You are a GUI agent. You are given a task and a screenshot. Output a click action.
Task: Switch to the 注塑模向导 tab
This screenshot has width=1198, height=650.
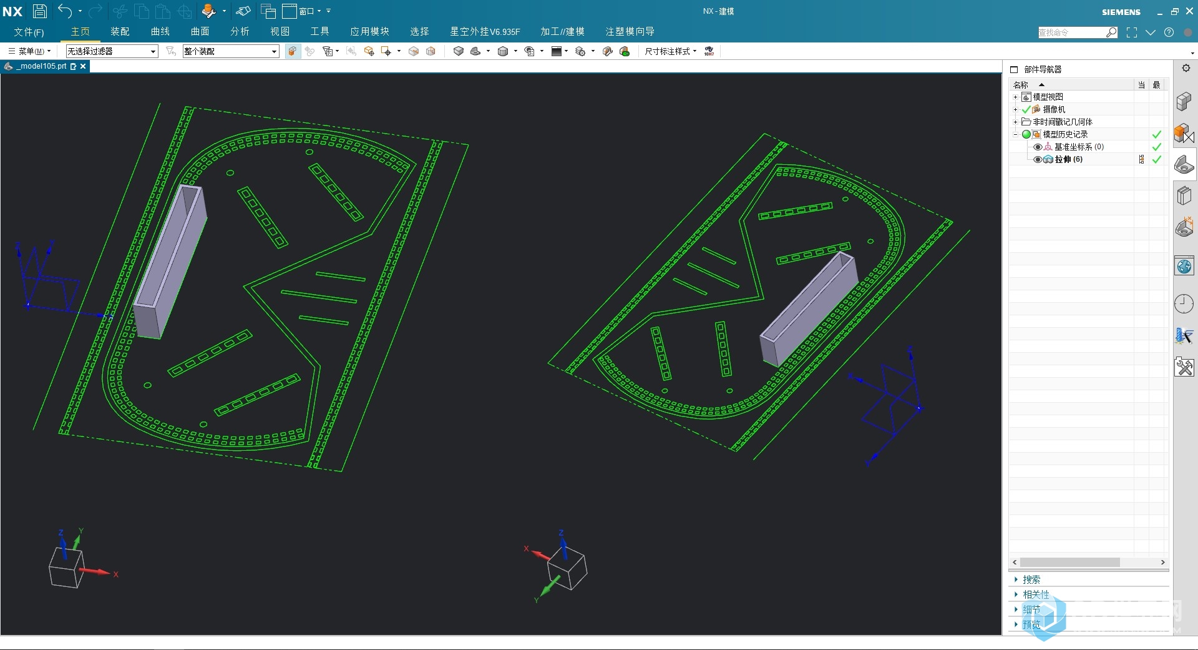click(630, 31)
